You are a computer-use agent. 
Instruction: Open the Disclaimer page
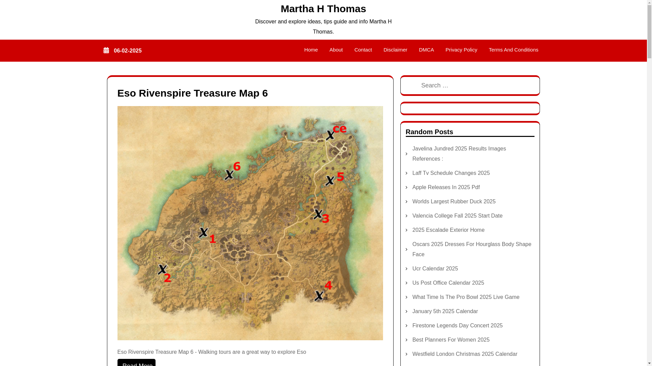pyautogui.click(x=395, y=50)
